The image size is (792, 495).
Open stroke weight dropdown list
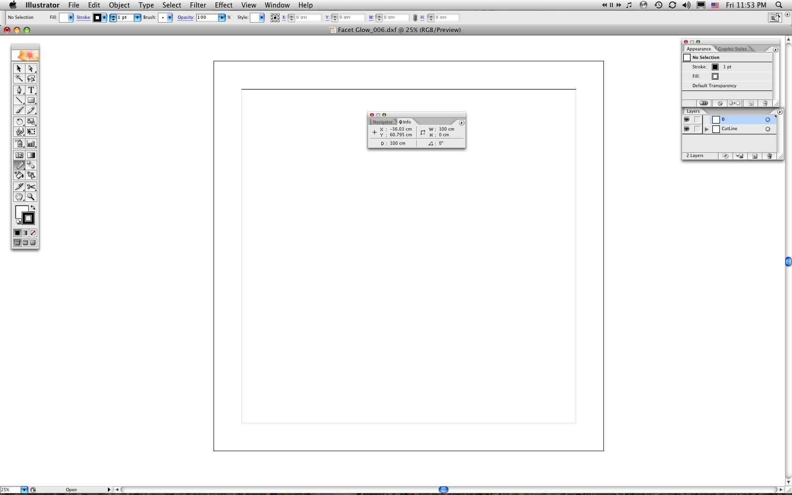[x=137, y=18]
